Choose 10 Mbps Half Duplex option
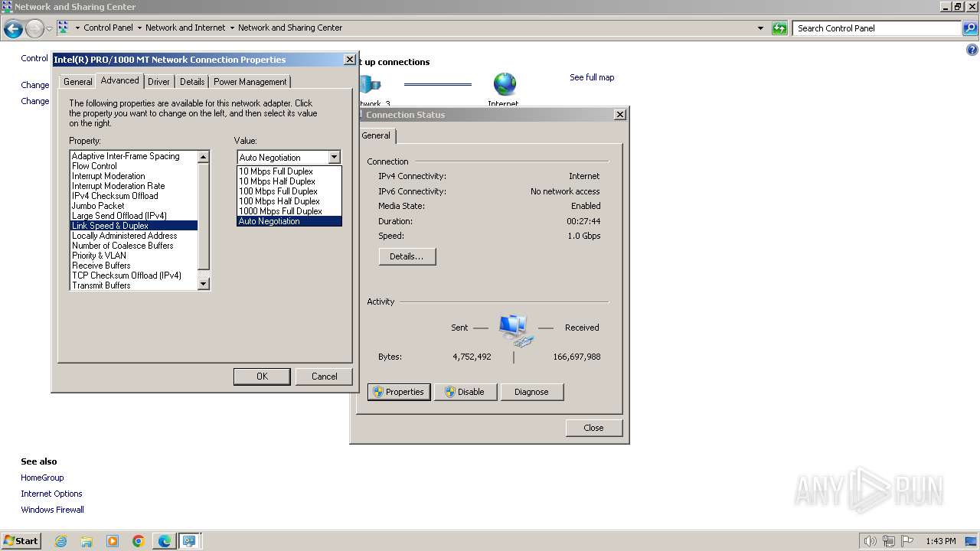Screen dimensions: 980x551 (289, 181)
